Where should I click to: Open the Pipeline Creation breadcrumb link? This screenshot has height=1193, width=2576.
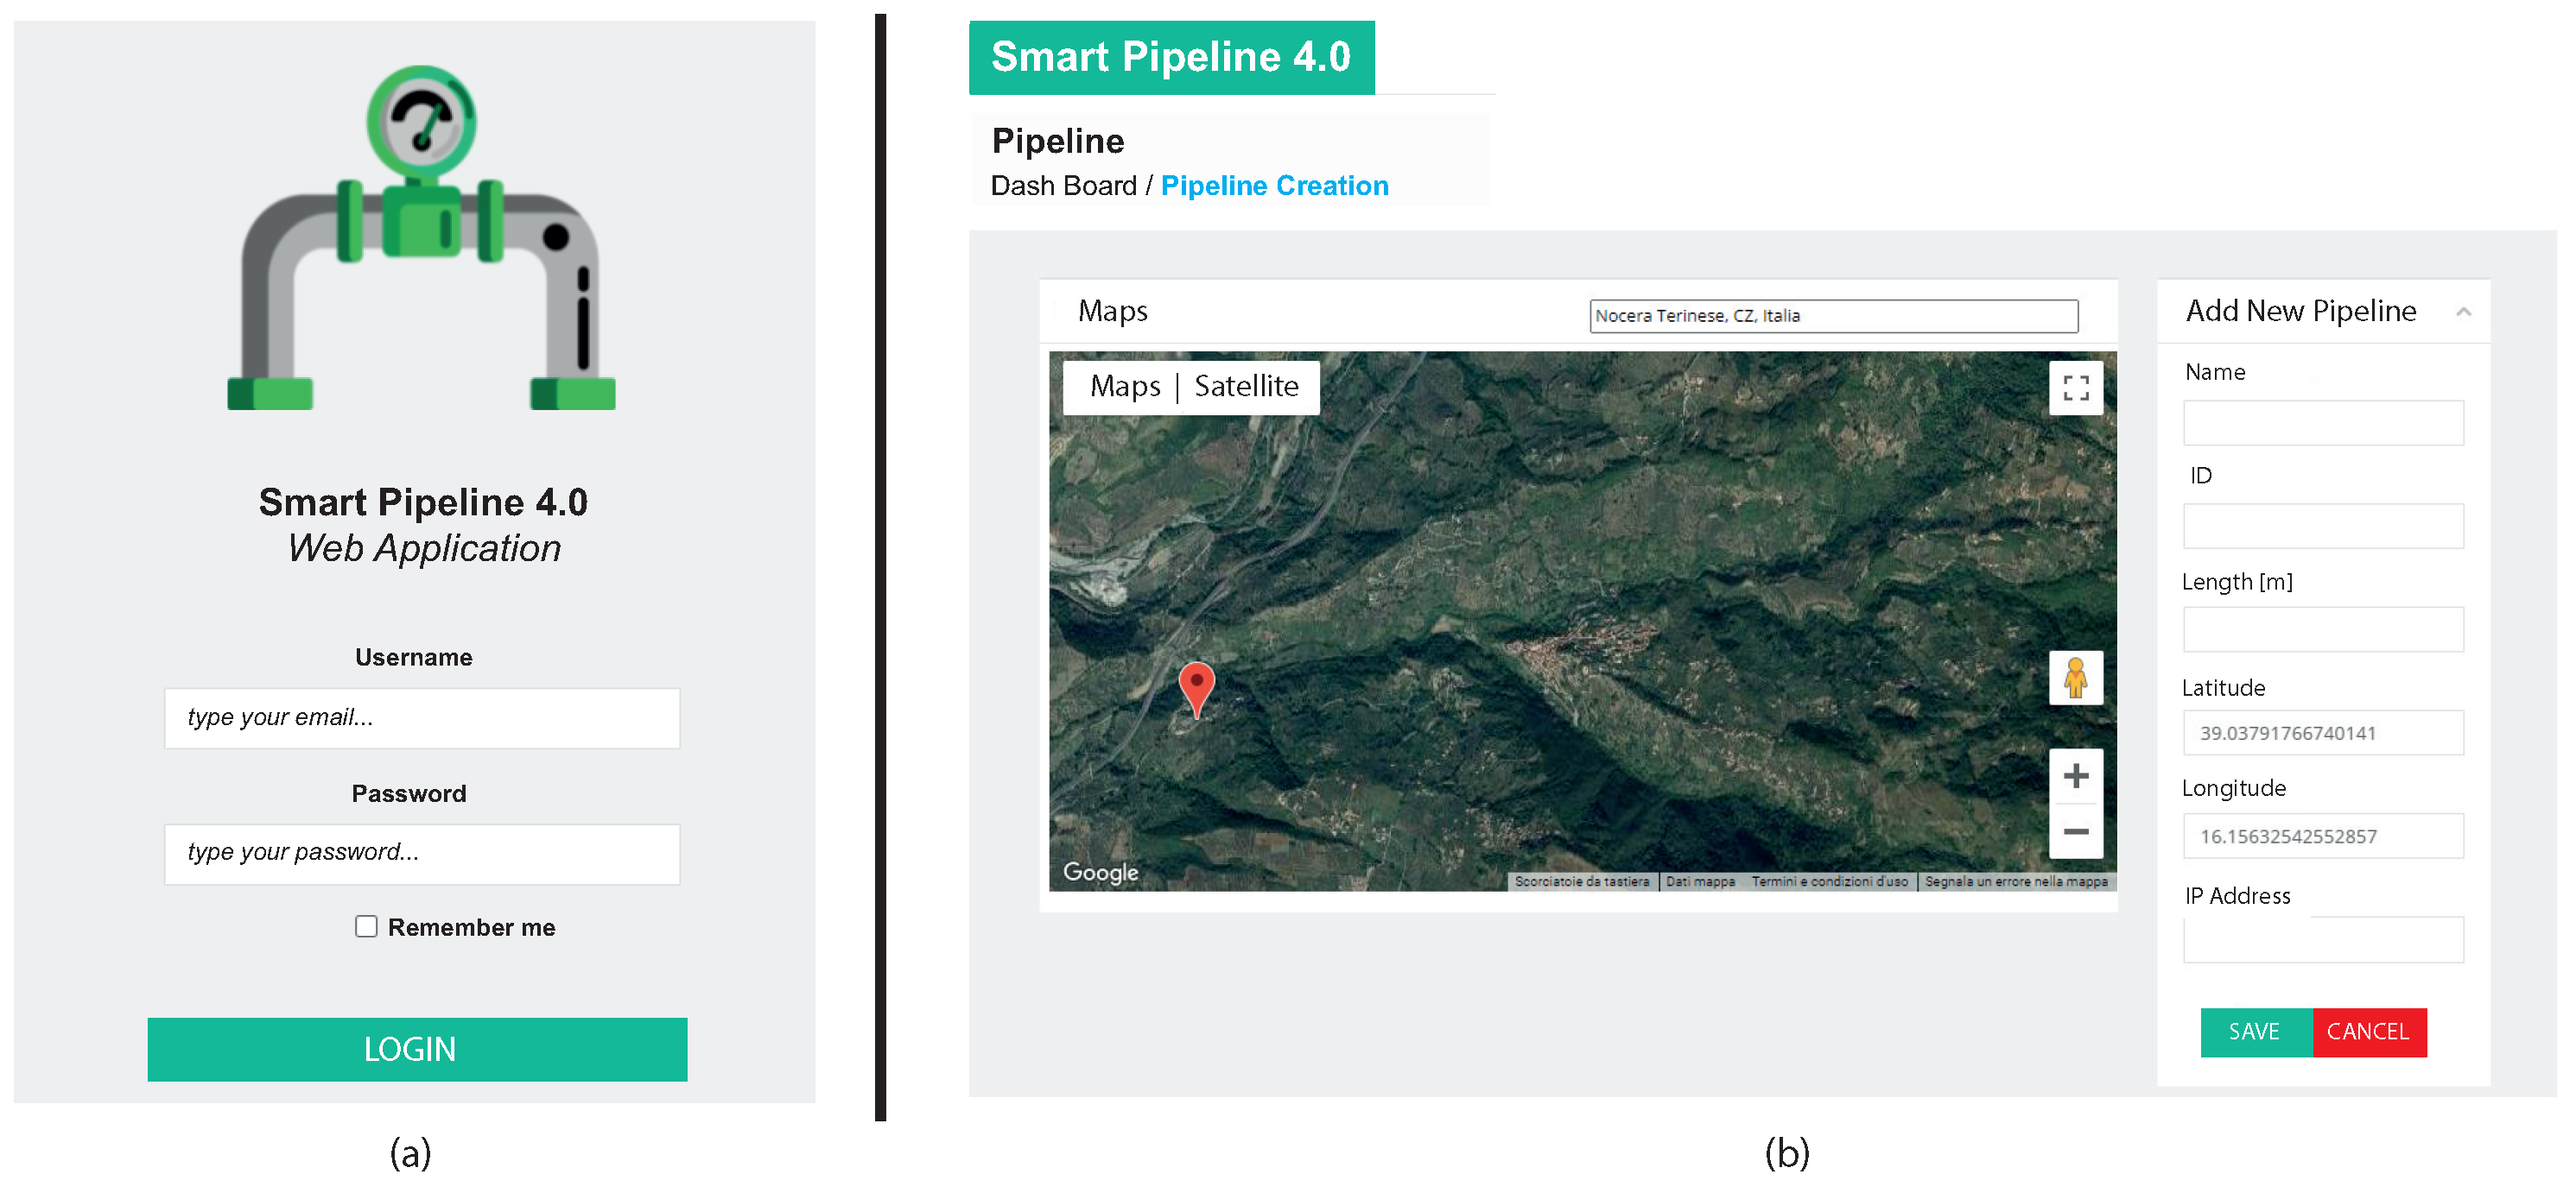[x=1274, y=186]
